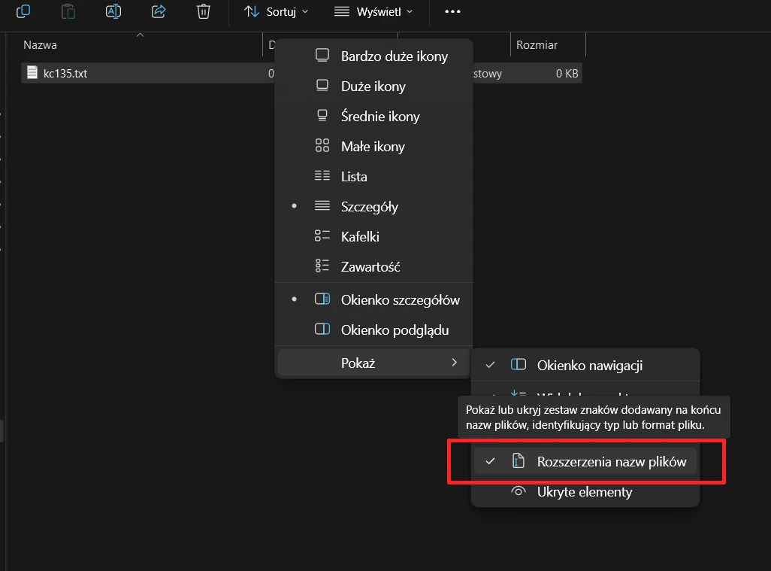Click the Copy icon in the toolbar

click(x=23, y=11)
